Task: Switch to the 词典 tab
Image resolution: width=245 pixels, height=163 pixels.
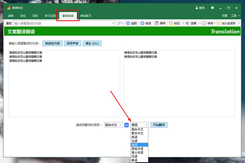Action: pos(10,16)
